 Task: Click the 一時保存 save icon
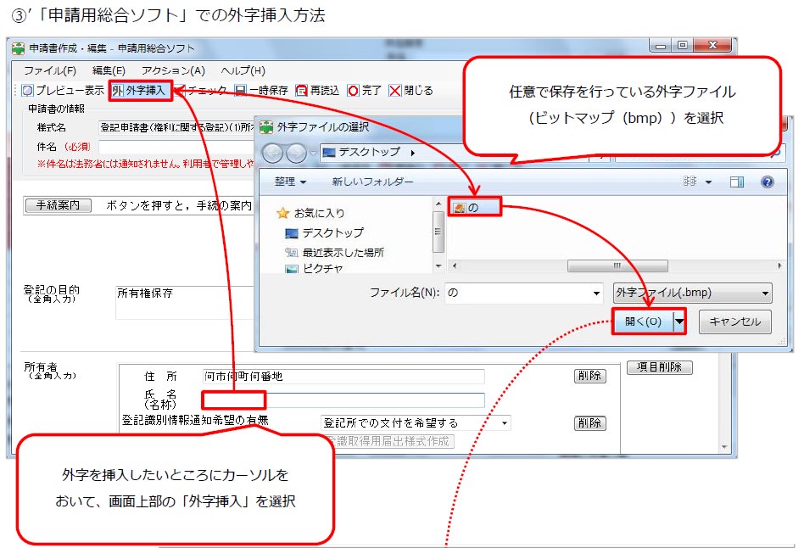coord(241,91)
